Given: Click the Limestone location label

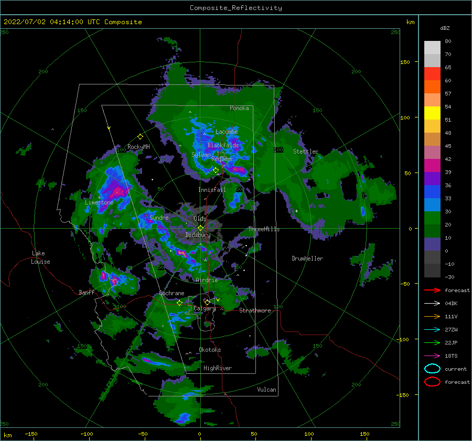Looking at the screenshot, I should 99,202.
